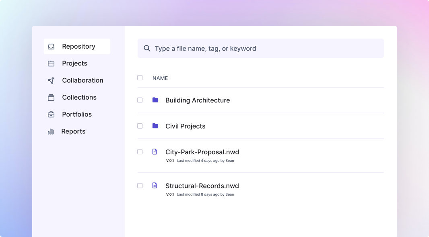The height and width of the screenshot is (237, 429).
Task: Toggle the select-all checkbox beside NAME
Action: pos(140,78)
